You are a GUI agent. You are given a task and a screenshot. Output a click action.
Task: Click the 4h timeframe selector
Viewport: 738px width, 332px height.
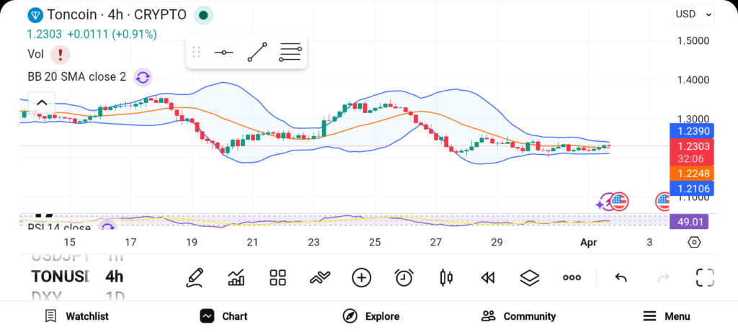[115, 277]
